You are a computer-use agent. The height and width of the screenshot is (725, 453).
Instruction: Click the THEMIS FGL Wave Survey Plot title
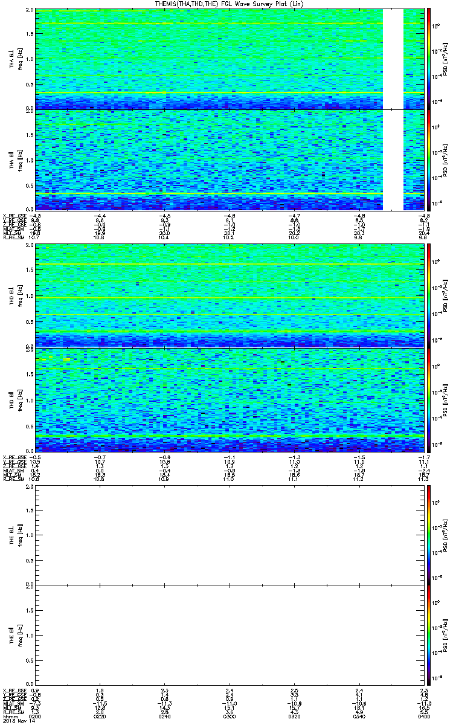pos(230,4)
